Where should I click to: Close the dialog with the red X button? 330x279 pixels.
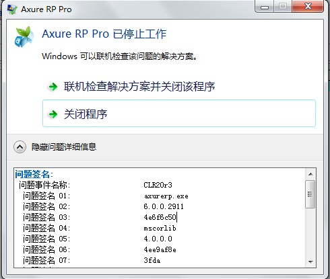[x=308, y=7]
